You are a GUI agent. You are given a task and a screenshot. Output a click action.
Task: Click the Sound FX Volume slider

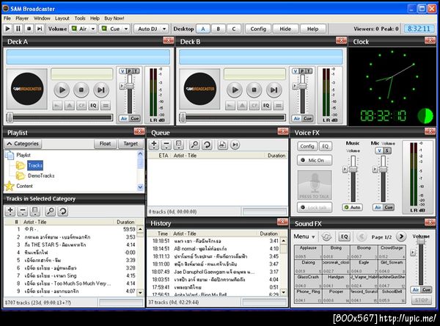421,263
